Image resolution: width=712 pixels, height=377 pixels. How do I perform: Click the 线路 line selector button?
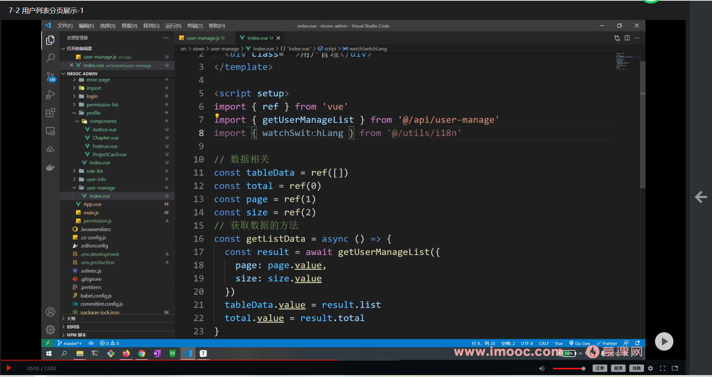coord(637,368)
